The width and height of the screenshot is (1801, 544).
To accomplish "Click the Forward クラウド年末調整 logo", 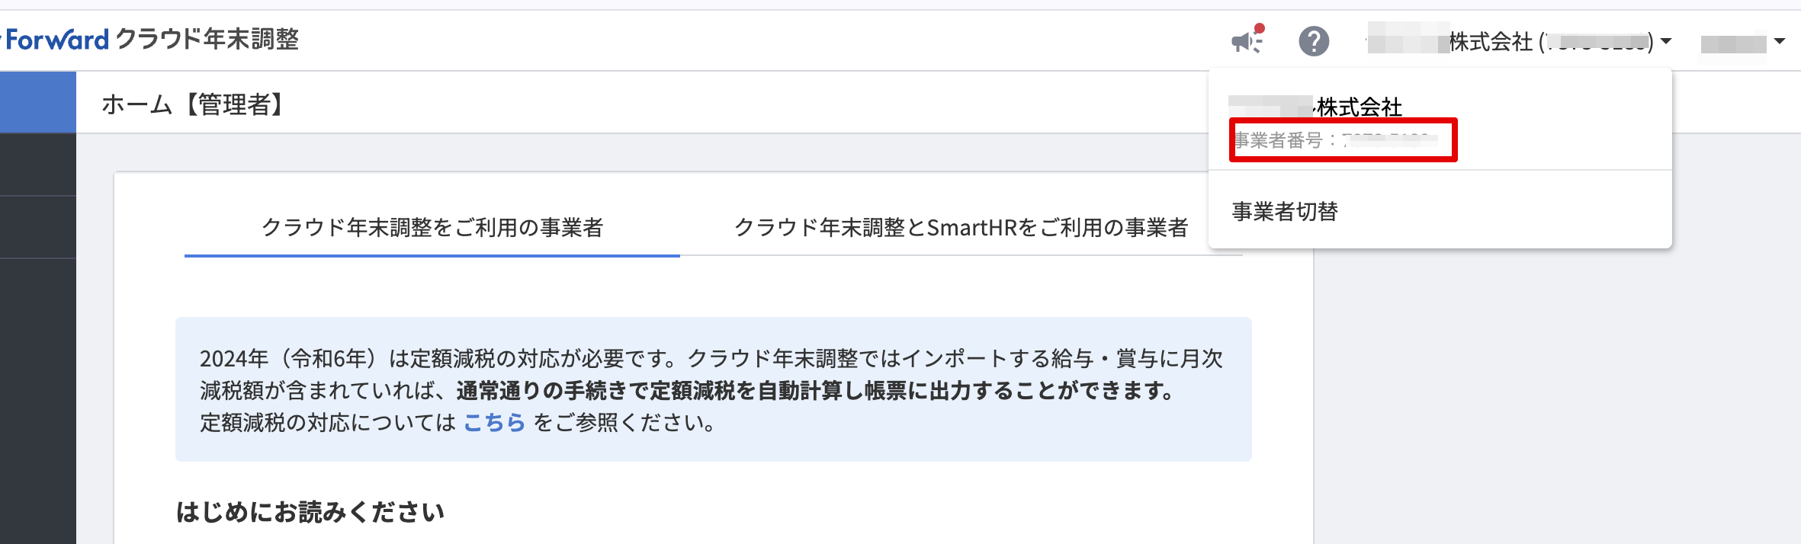I will pos(152,40).
